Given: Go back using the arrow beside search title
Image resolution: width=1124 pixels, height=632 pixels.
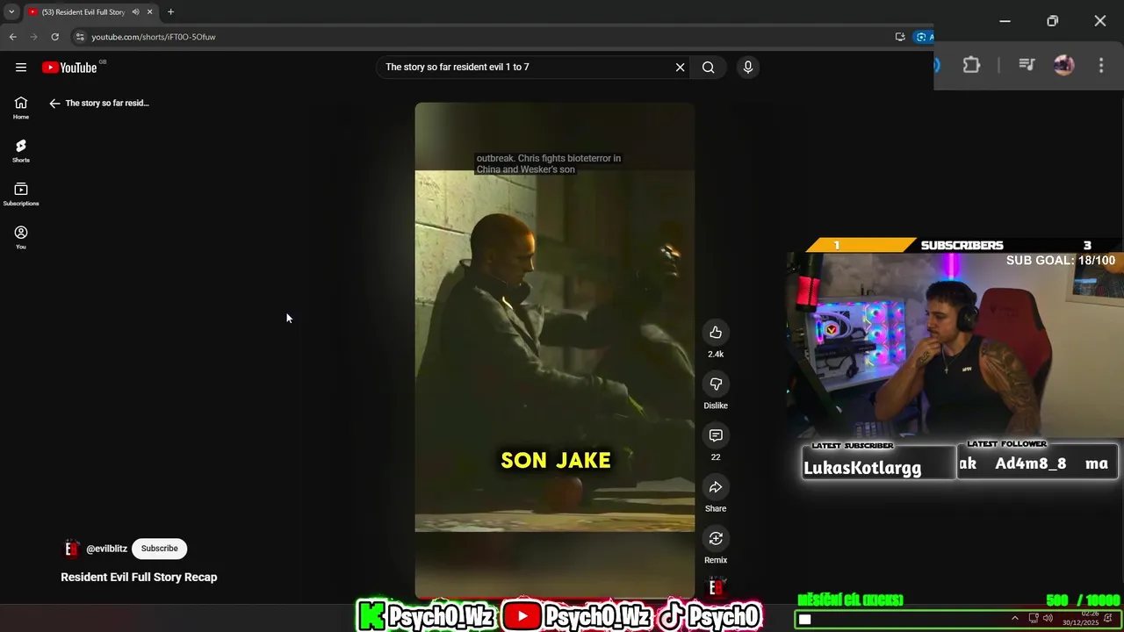Looking at the screenshot, I should 54,104.
